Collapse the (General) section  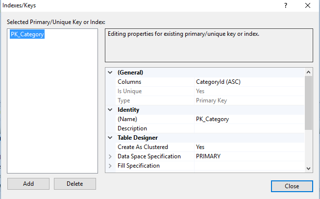(110, 73)
